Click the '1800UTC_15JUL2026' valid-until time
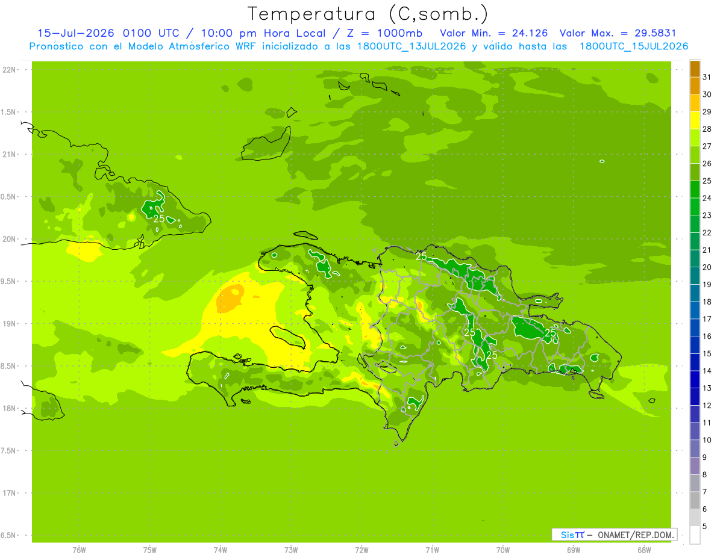723x558 pixels. coord(633,46)
